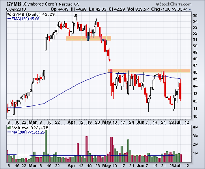Viewport: 205px width, 169px height.
Task: Click the Volume 823,475 legend label
Action: coord(30,128)
